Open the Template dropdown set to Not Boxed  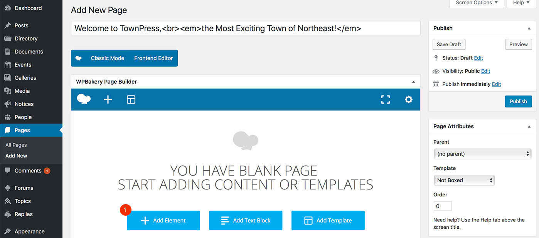(x=464, y=180)
